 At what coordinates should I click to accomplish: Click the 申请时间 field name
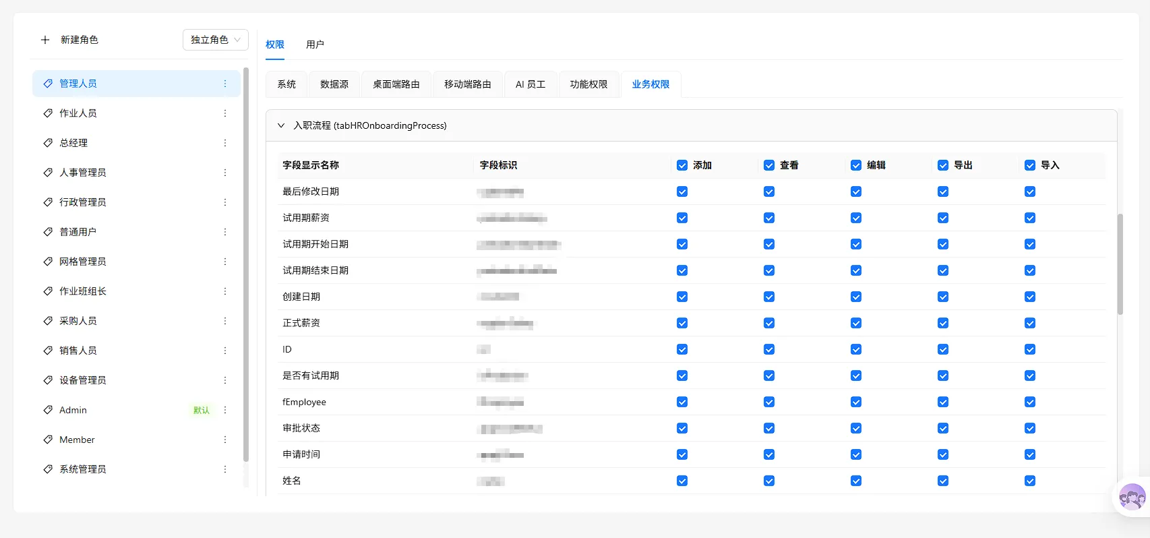tap(301, 454)
